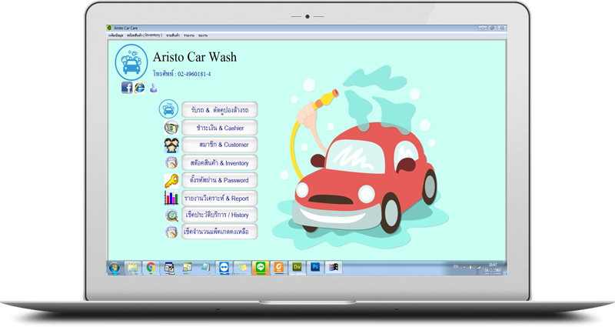Click the small car wash bubble icon

coord(168,108)
